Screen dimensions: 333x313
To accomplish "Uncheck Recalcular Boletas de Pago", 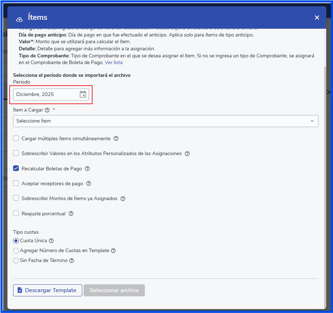I will pos(16,169).
